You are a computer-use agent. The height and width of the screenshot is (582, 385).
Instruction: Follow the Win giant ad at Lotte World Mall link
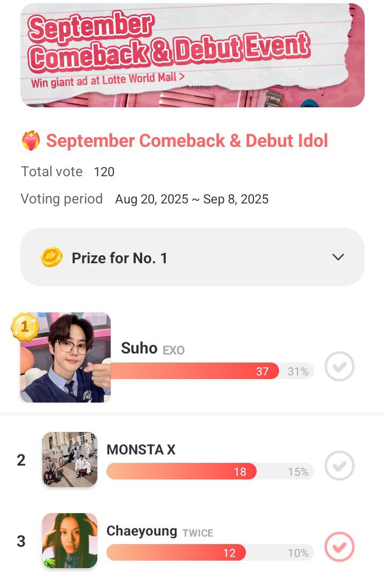pos(108,80)
